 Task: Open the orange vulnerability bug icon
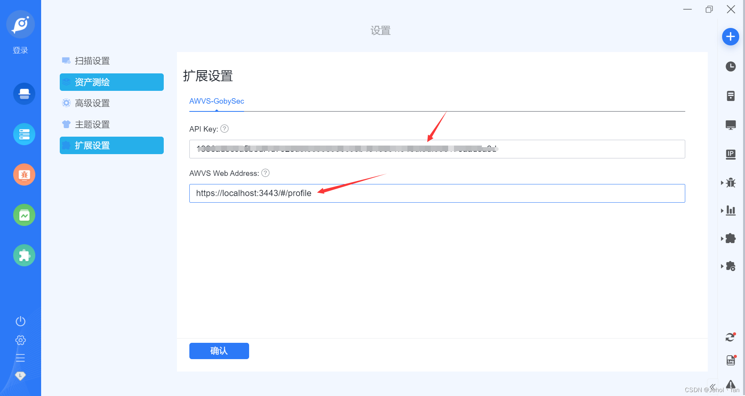point(24,174)
